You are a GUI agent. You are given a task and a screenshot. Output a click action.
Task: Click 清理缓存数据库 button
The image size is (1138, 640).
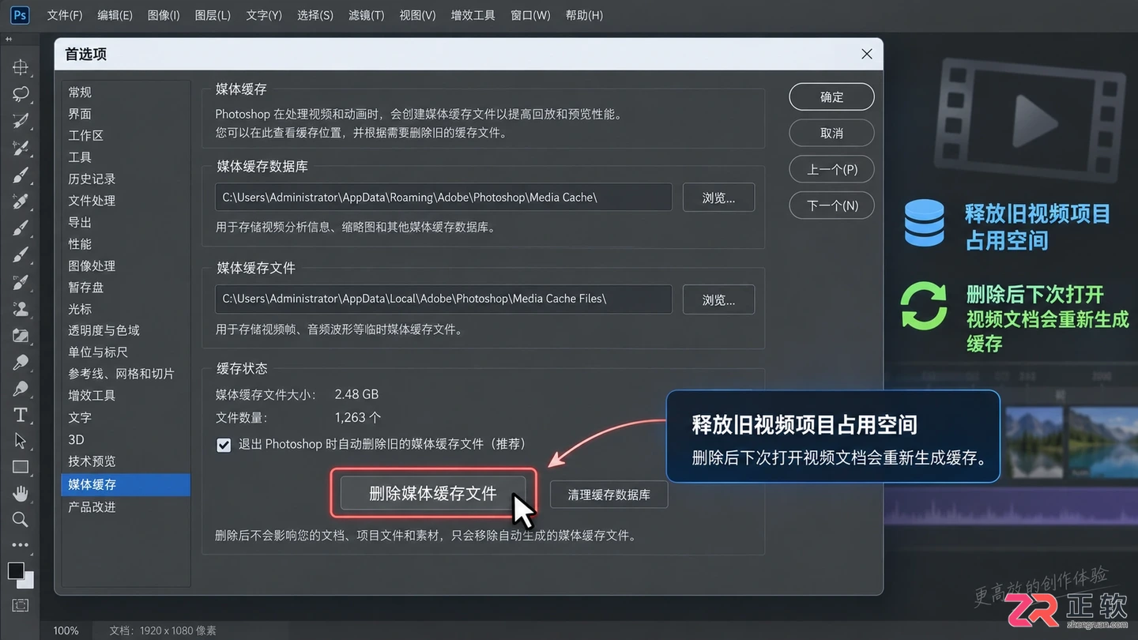tap(609, 495)
